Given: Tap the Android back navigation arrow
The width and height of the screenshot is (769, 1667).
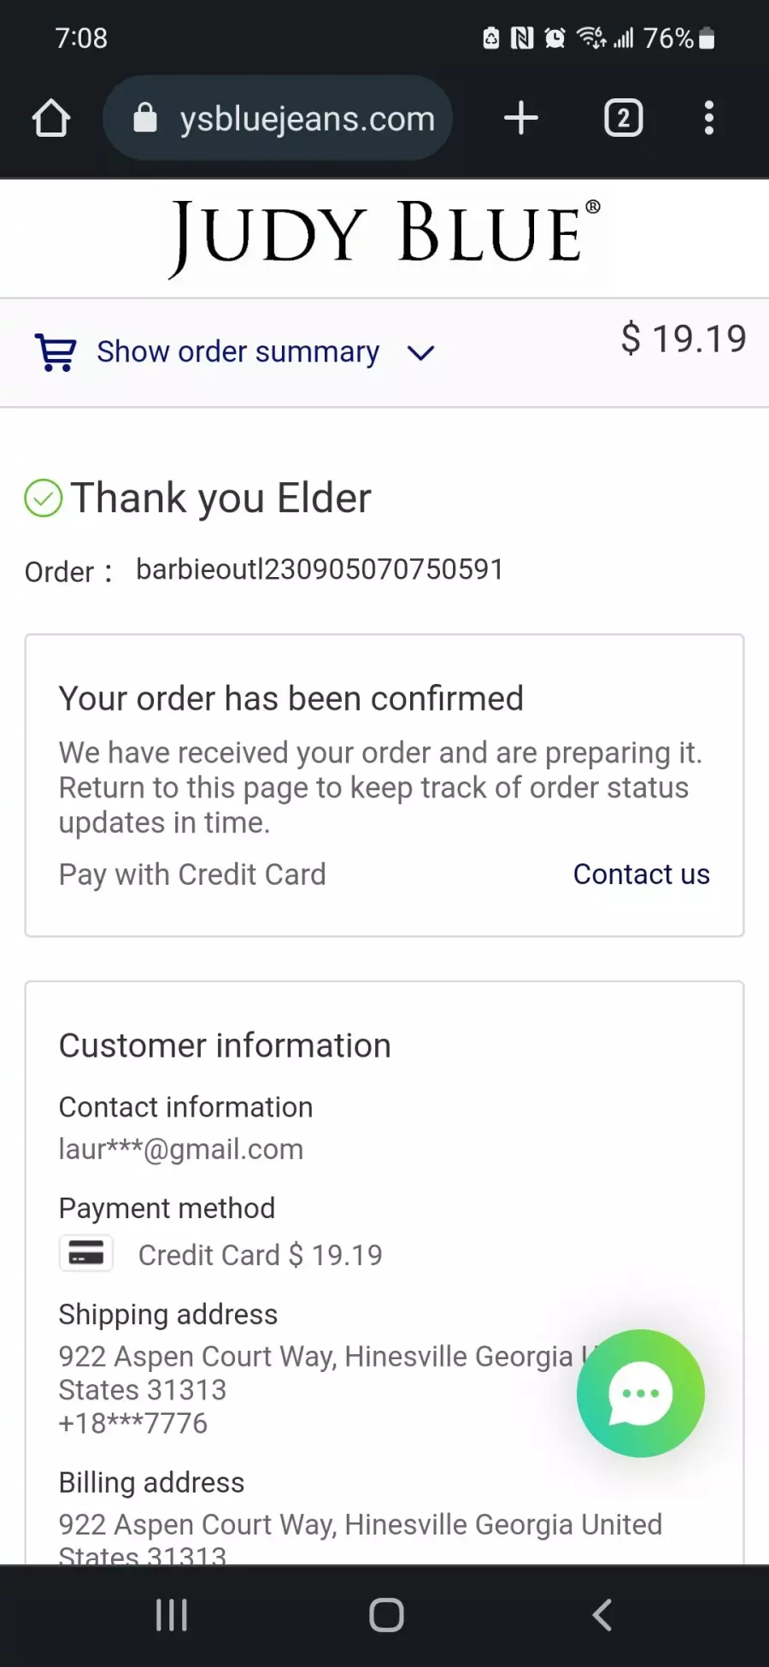Looking at the screenshot, I should click(602, 1615).
